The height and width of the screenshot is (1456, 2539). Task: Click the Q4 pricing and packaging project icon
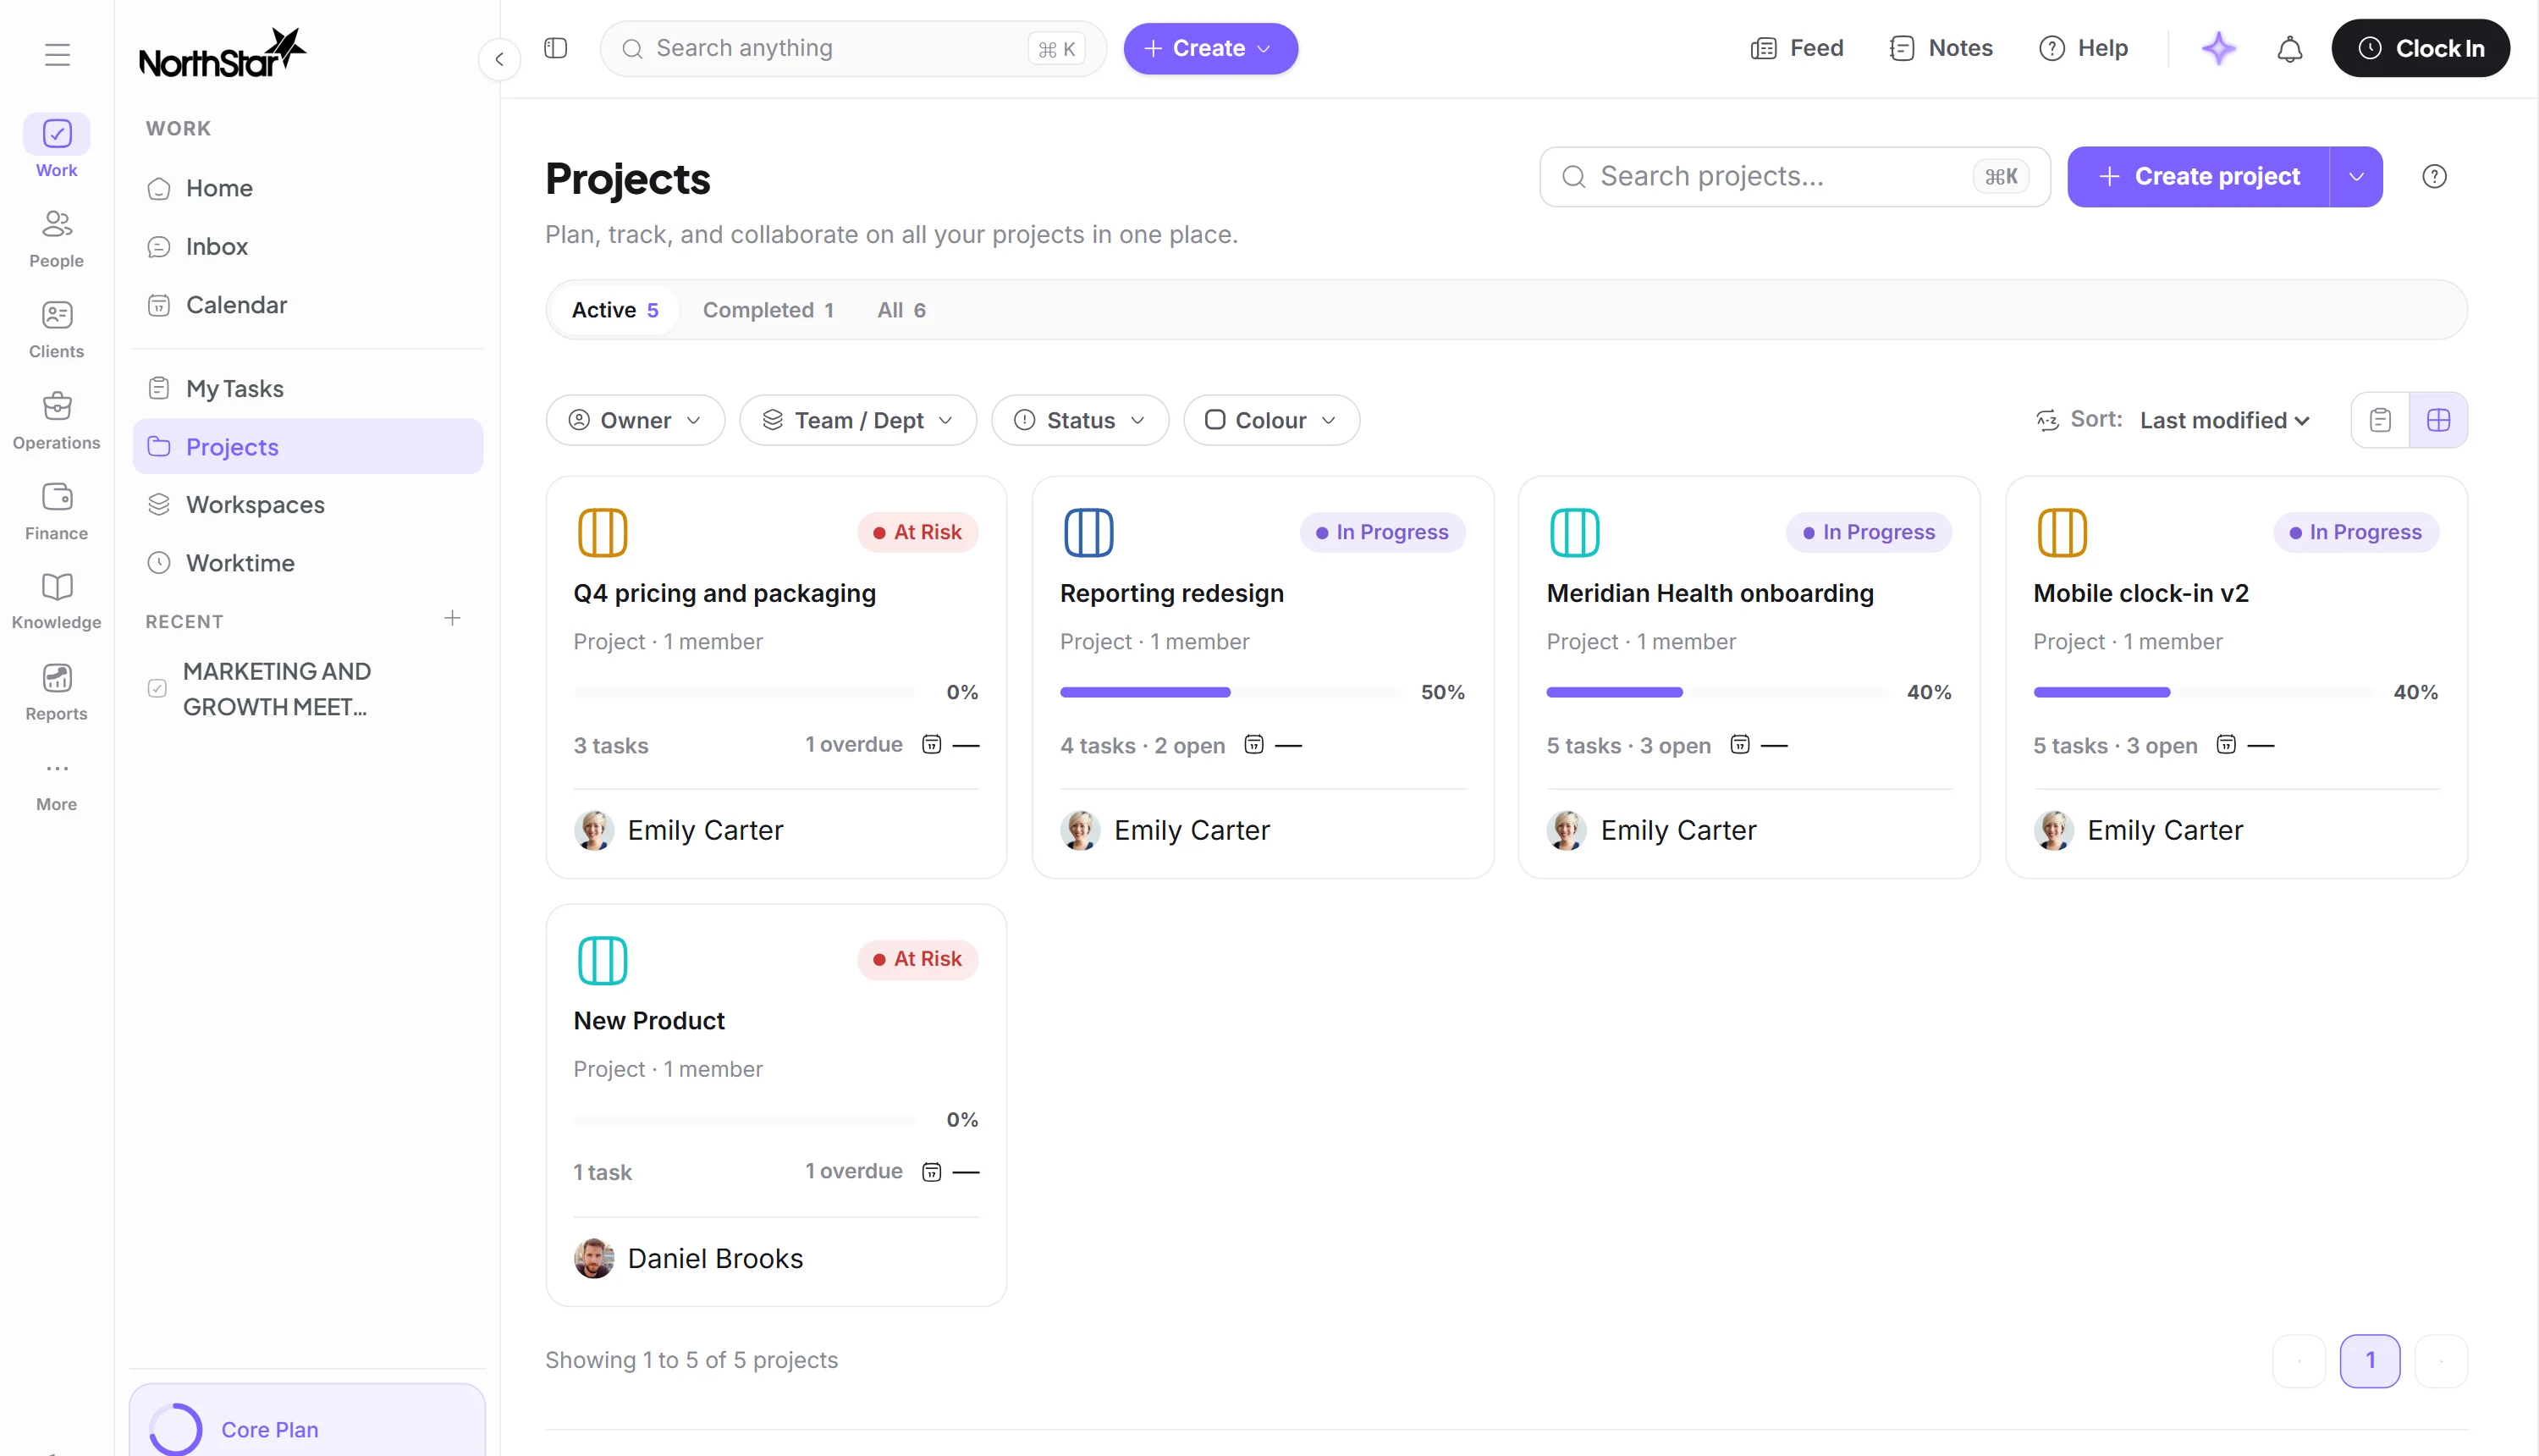pyautogui.click(x=603, y=532)
